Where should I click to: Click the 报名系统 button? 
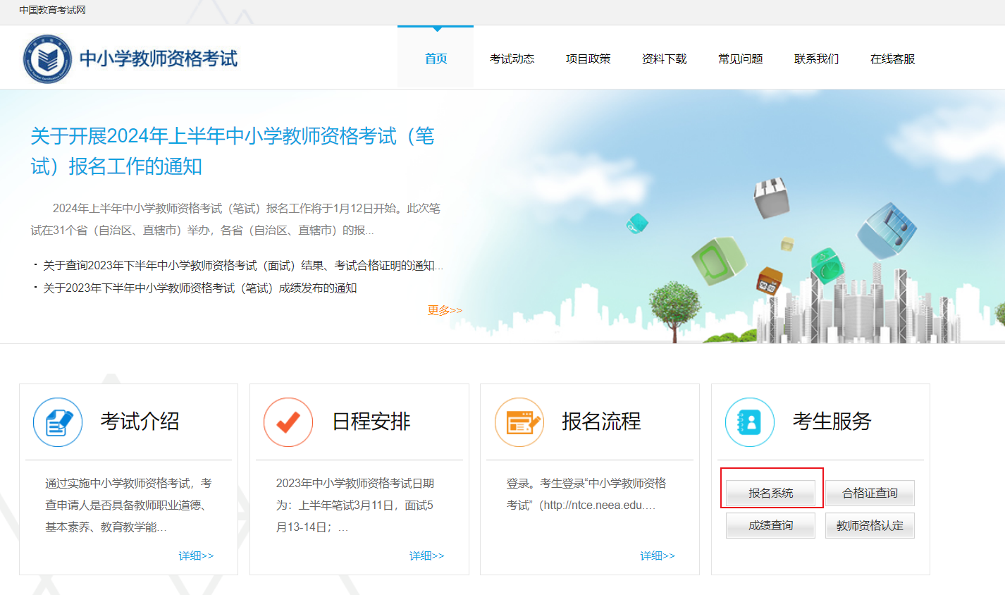[770, 493]
